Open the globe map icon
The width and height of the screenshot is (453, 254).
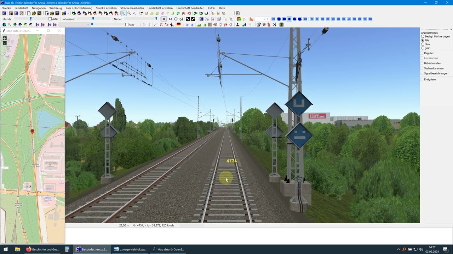4,25
